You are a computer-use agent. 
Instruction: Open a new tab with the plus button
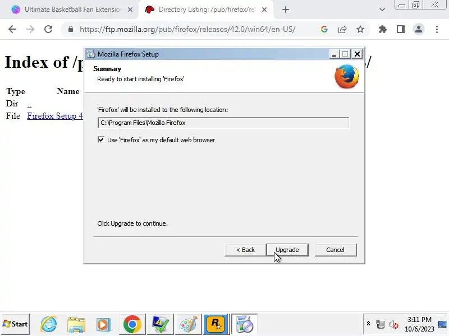[286, 10]
